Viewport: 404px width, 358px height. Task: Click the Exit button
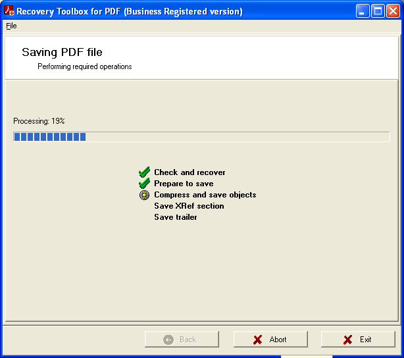click(358, 339)
